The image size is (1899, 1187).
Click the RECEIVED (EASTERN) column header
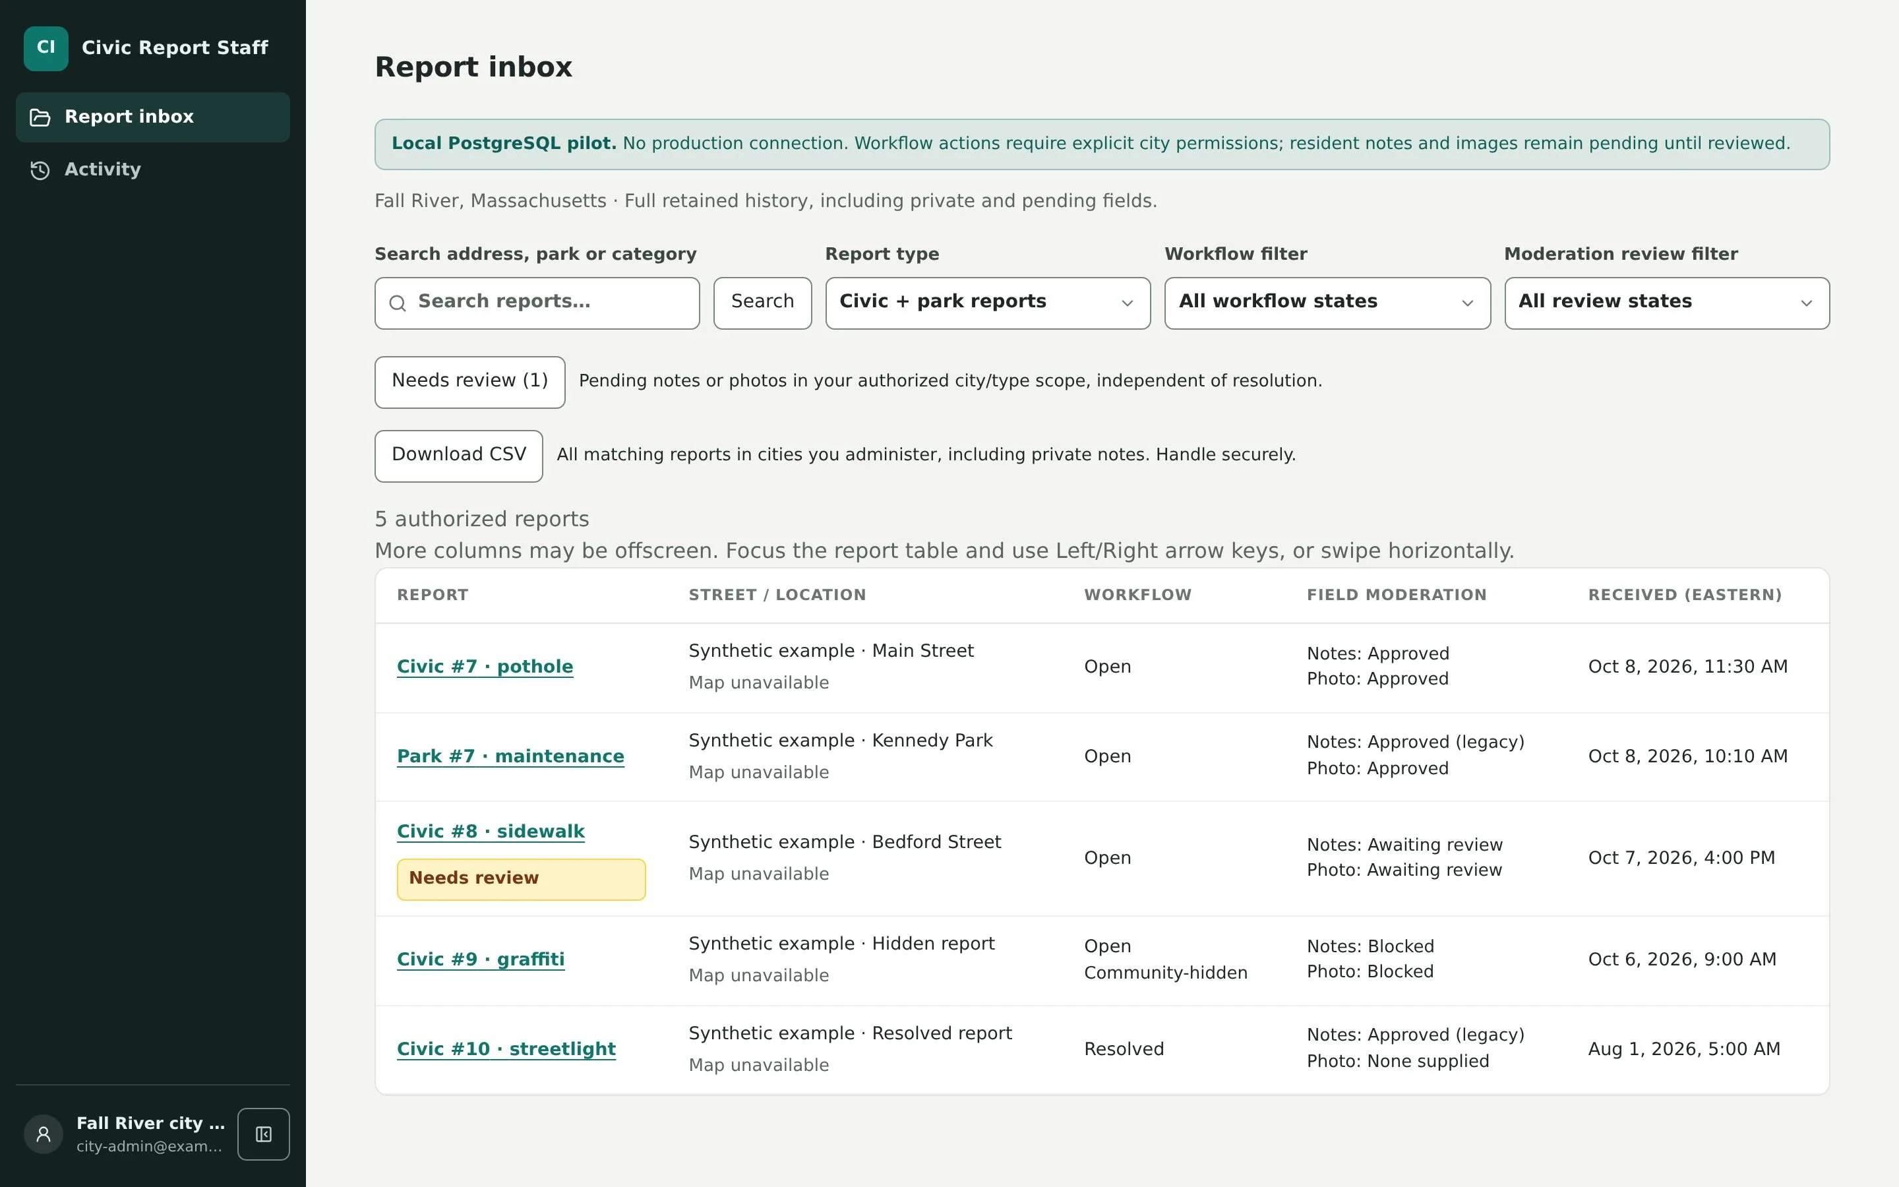coord(1685,595)
